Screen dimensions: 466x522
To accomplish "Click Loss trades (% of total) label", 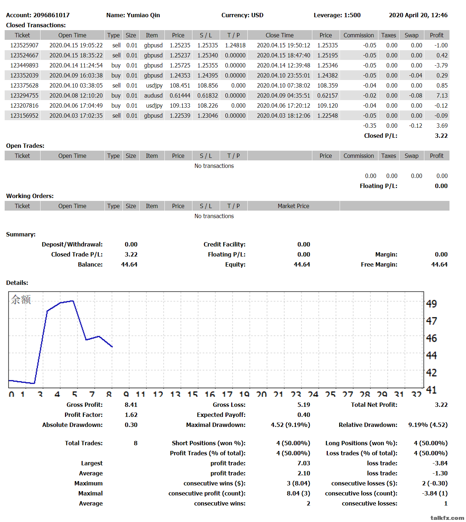I will (362, 453).
